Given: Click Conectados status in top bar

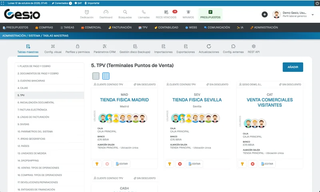Looking at the screenshot, I should 62,3.
